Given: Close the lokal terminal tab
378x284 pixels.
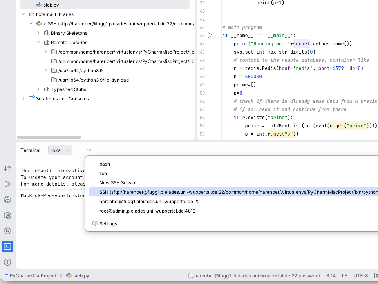Looking at the screenshot, I should pos(68,150).
